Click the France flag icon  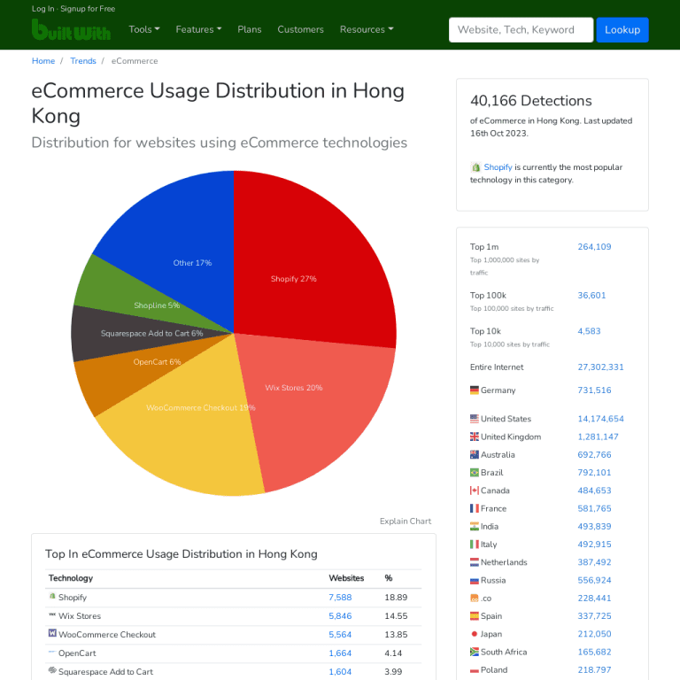pyautogui.click(x=474, y=508)
